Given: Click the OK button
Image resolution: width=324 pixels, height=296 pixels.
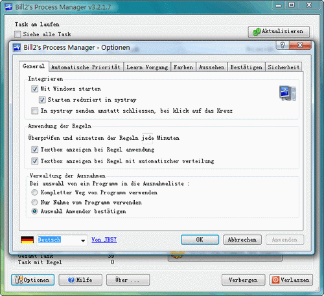Looking at the screenshot, I should [x=200, y=240].
